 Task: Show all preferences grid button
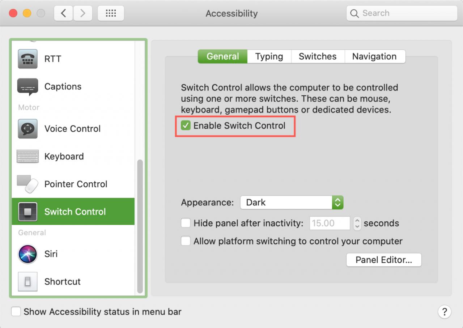(x=111, y=13)
